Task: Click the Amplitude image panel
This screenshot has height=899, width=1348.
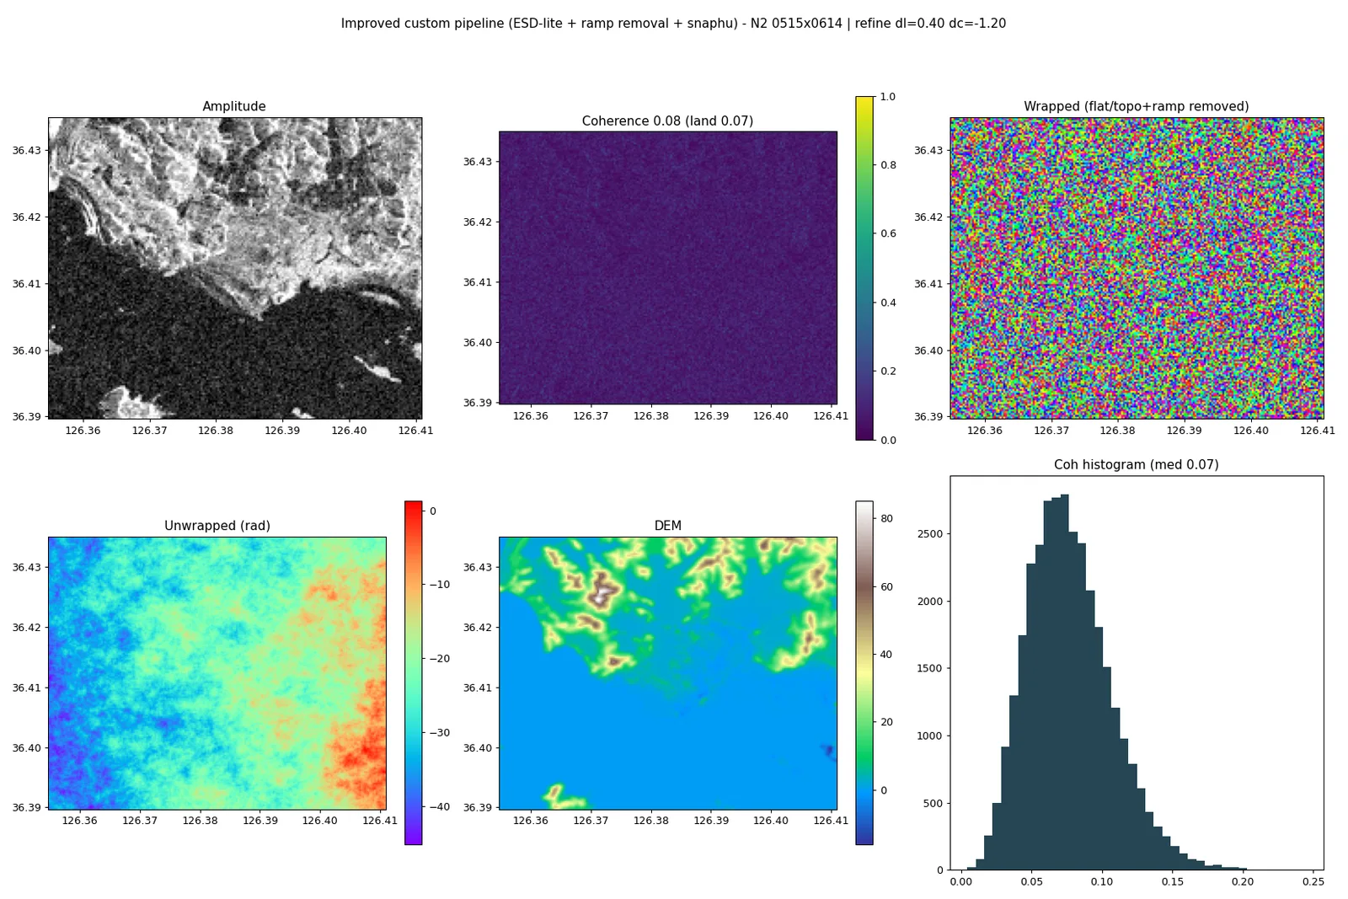Action: [x=235, y=268]
